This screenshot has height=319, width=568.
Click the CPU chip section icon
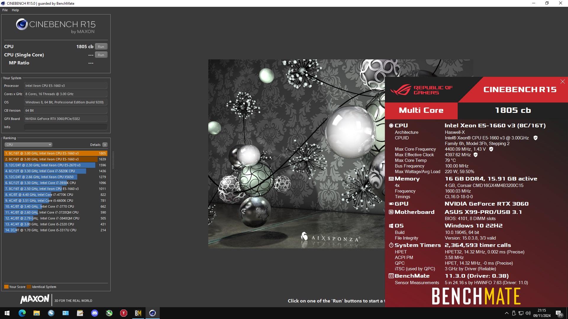tap(391, 126)
